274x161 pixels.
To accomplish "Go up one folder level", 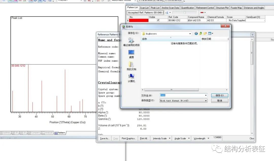I will coord(200,33).
